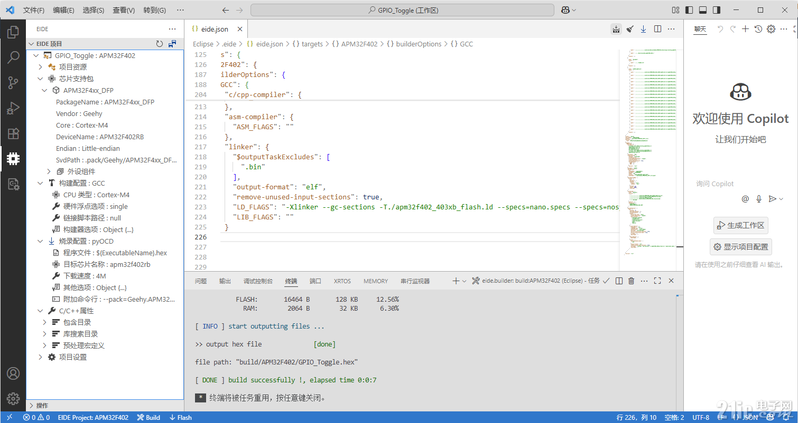798x423 pixels.
Task: Switch to the 调试控制台 tab
Action: 258,281
